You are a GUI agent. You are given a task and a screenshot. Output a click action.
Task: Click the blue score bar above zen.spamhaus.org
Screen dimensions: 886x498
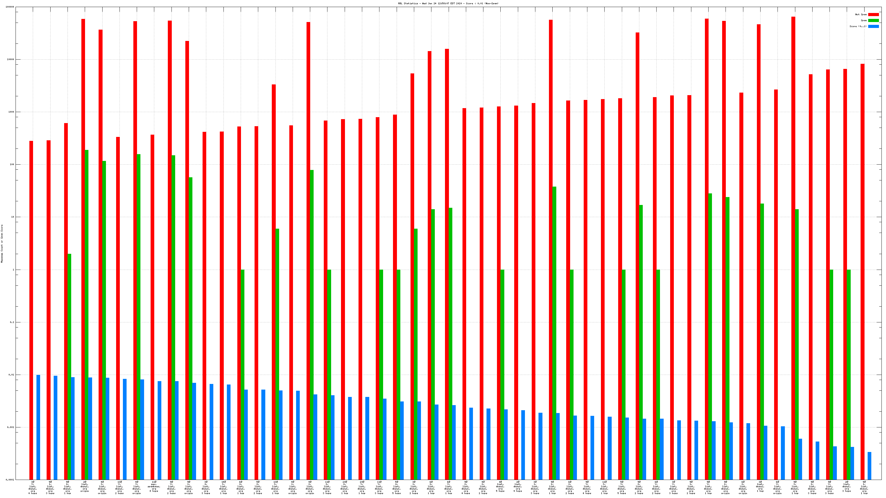[x=159, y=430]
